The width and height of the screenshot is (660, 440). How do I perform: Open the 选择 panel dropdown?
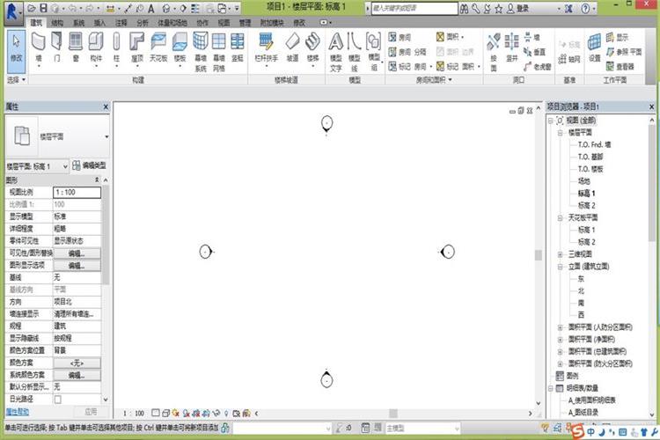point(17,79)
